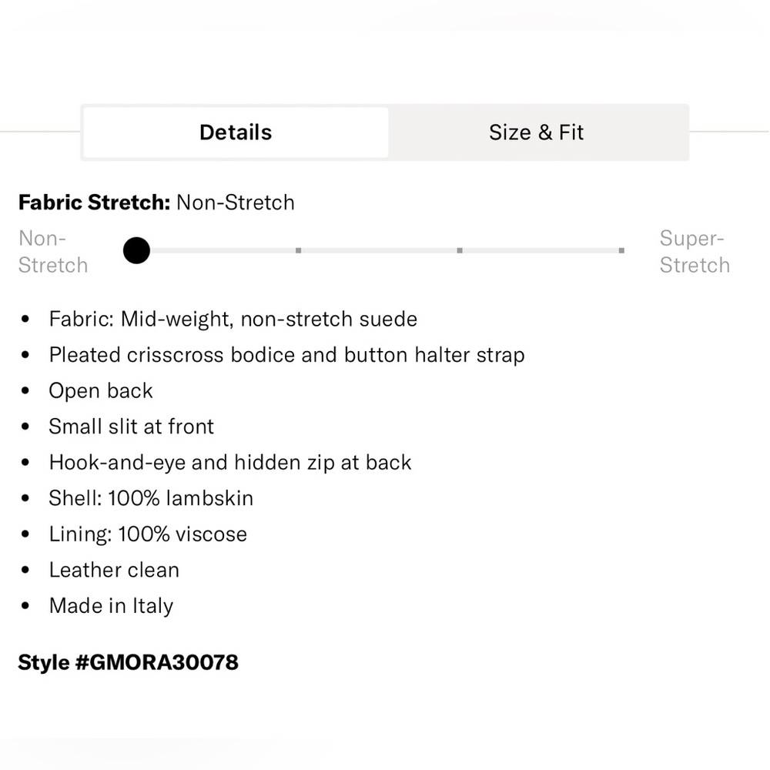Click the third fabric stretch slider marker
The image size is (770, 770).
pyautogui.click(x=460, y=250)
